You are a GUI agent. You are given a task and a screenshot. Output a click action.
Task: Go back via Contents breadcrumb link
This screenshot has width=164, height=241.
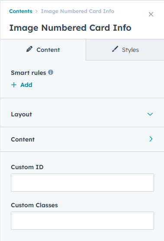[21, 11]
